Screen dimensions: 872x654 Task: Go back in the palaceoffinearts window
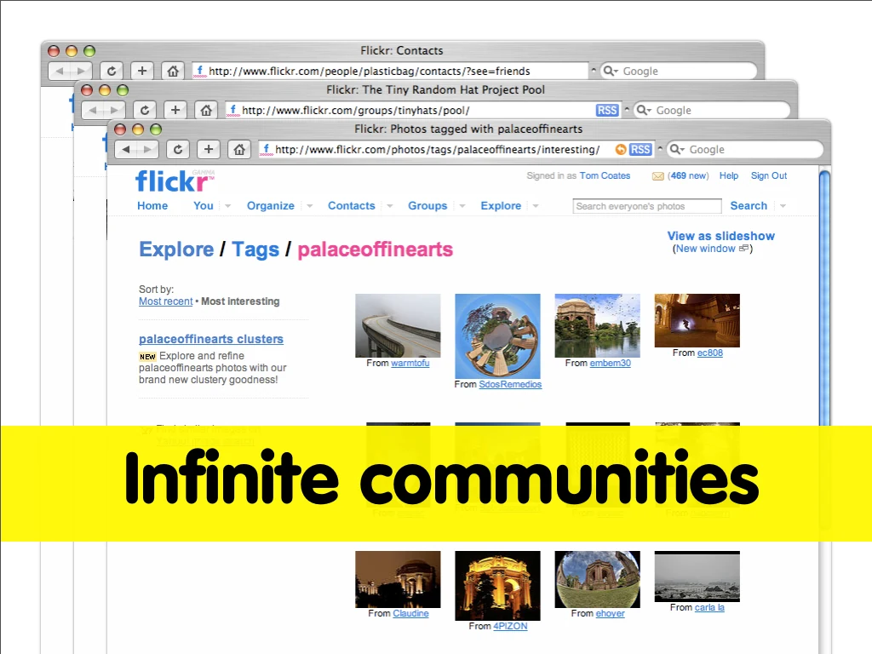tap(126, 150)
